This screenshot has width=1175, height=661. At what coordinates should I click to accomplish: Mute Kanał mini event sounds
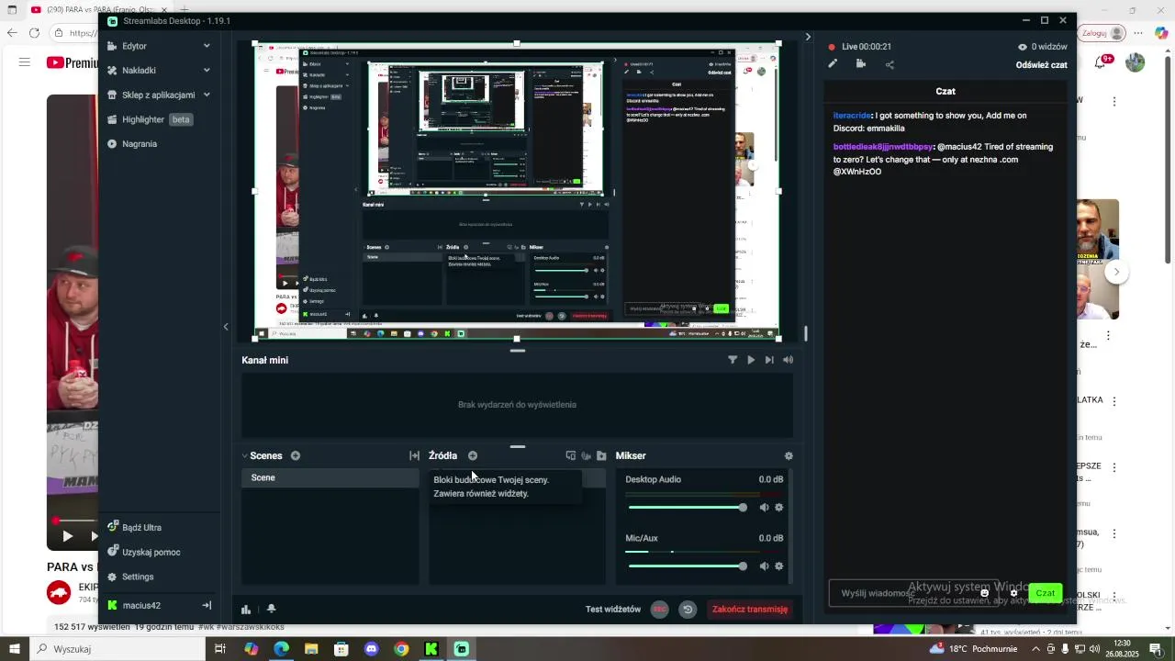coord(788,360)
